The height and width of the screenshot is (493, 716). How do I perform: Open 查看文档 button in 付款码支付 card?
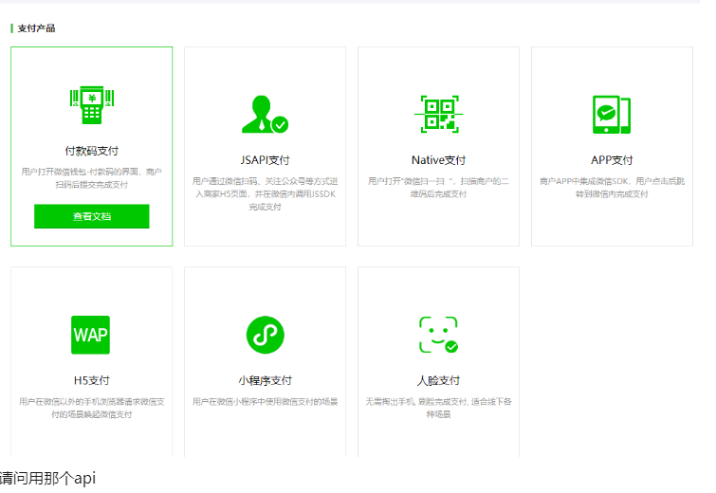(92, 216)
